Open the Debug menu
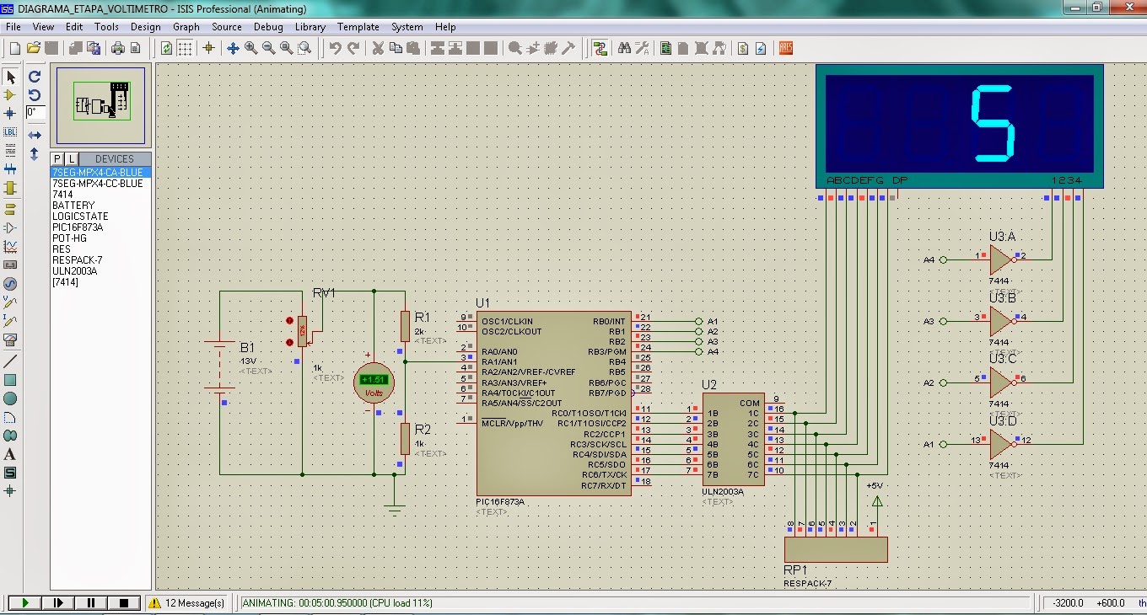 (268, 27)
